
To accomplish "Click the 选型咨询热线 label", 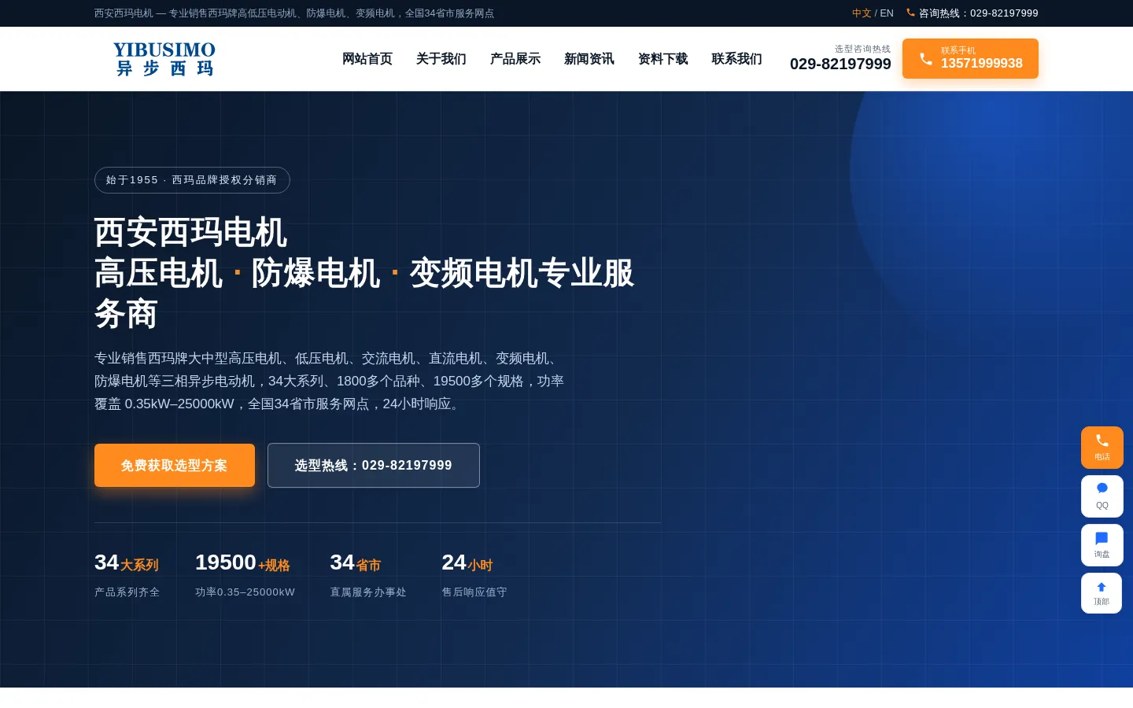I will (863, 49).
